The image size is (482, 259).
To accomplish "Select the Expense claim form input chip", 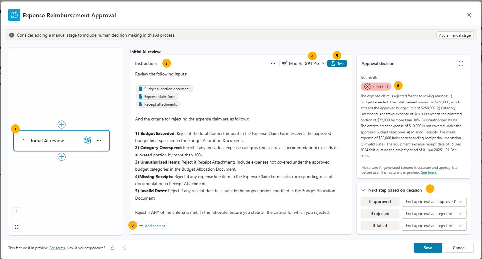I will (157, 96).
